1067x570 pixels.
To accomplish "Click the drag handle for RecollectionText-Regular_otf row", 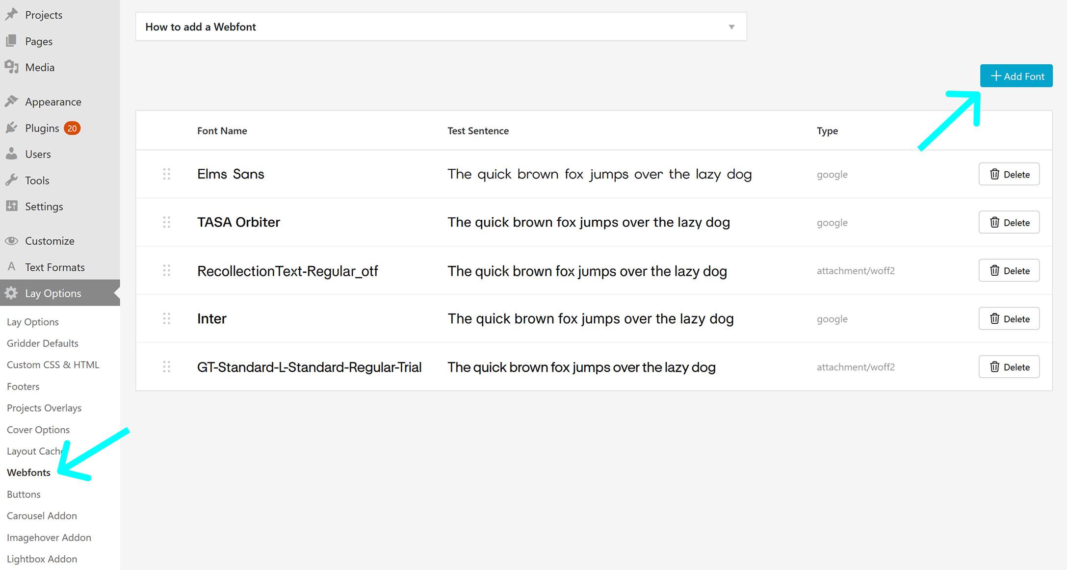I will 167,271.
